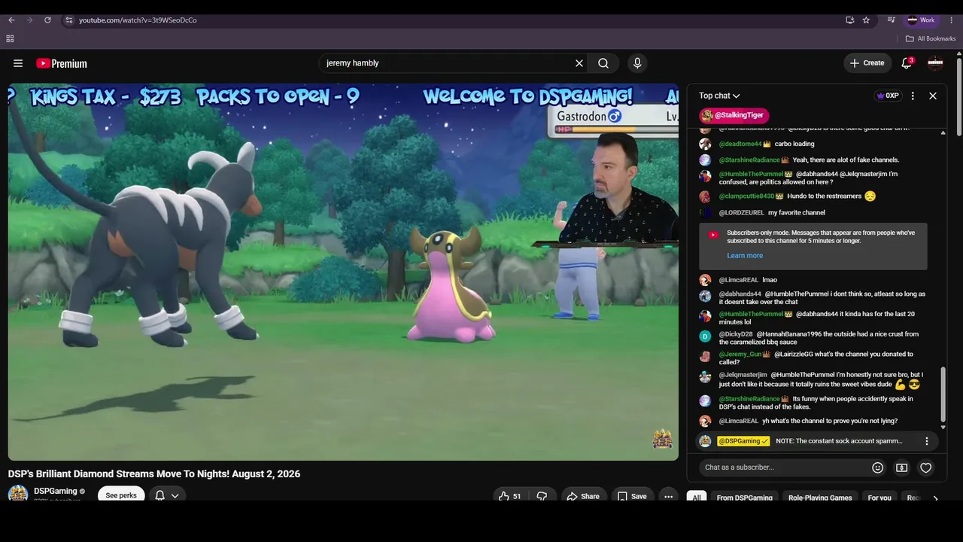The width and height of the screenshot is (963, 542).
Task: Expand the notification bell preferences dropdown
Action: 167,495
